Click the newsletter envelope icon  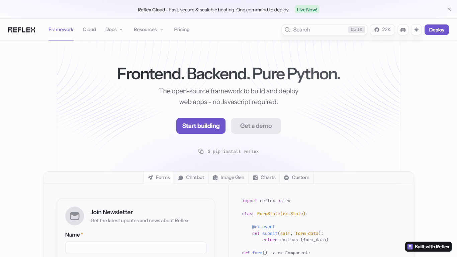(75, 216)
